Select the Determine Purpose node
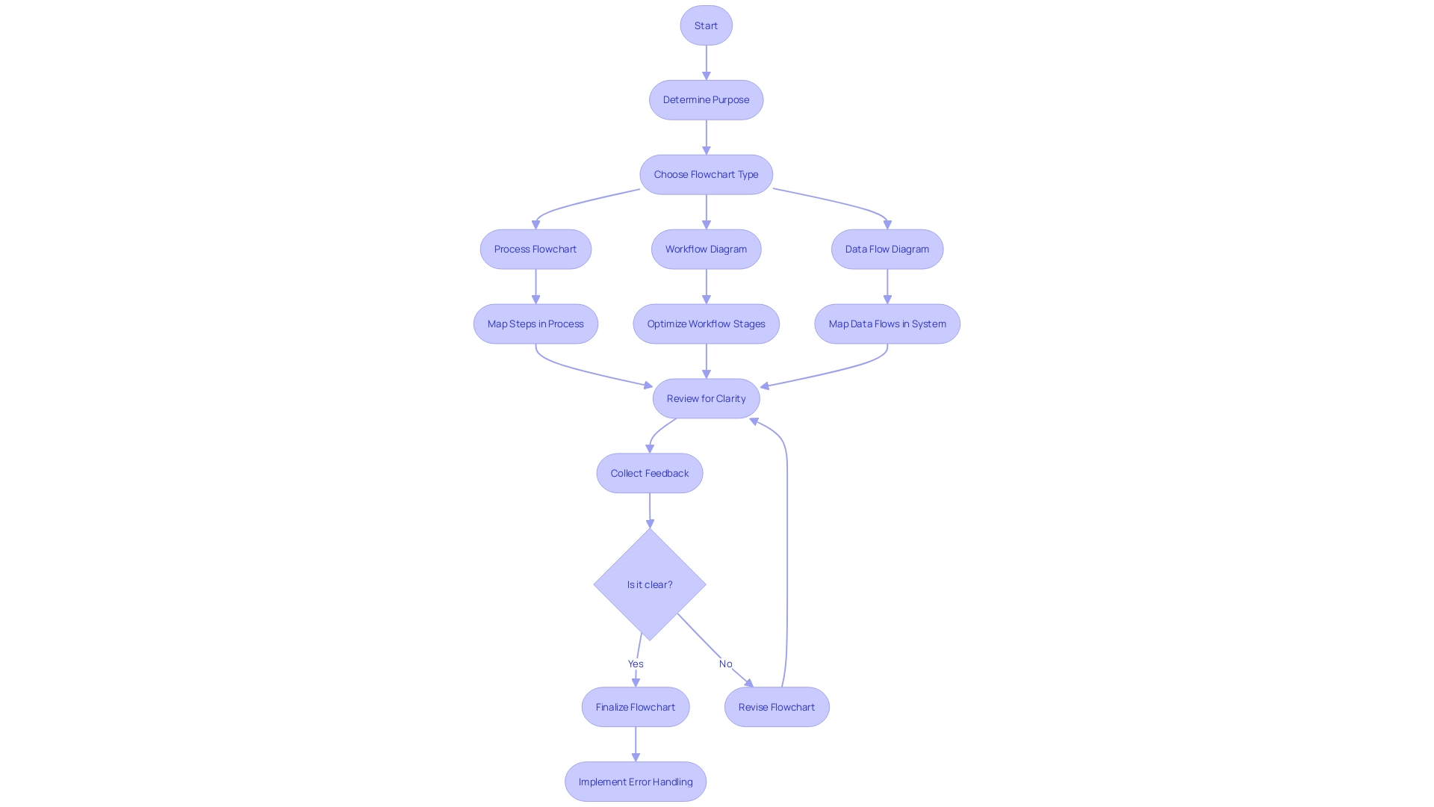 tap(706, 99)
